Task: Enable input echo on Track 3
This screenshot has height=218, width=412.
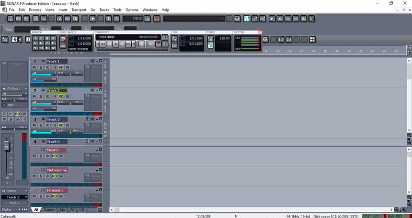Action: (54, 125)
